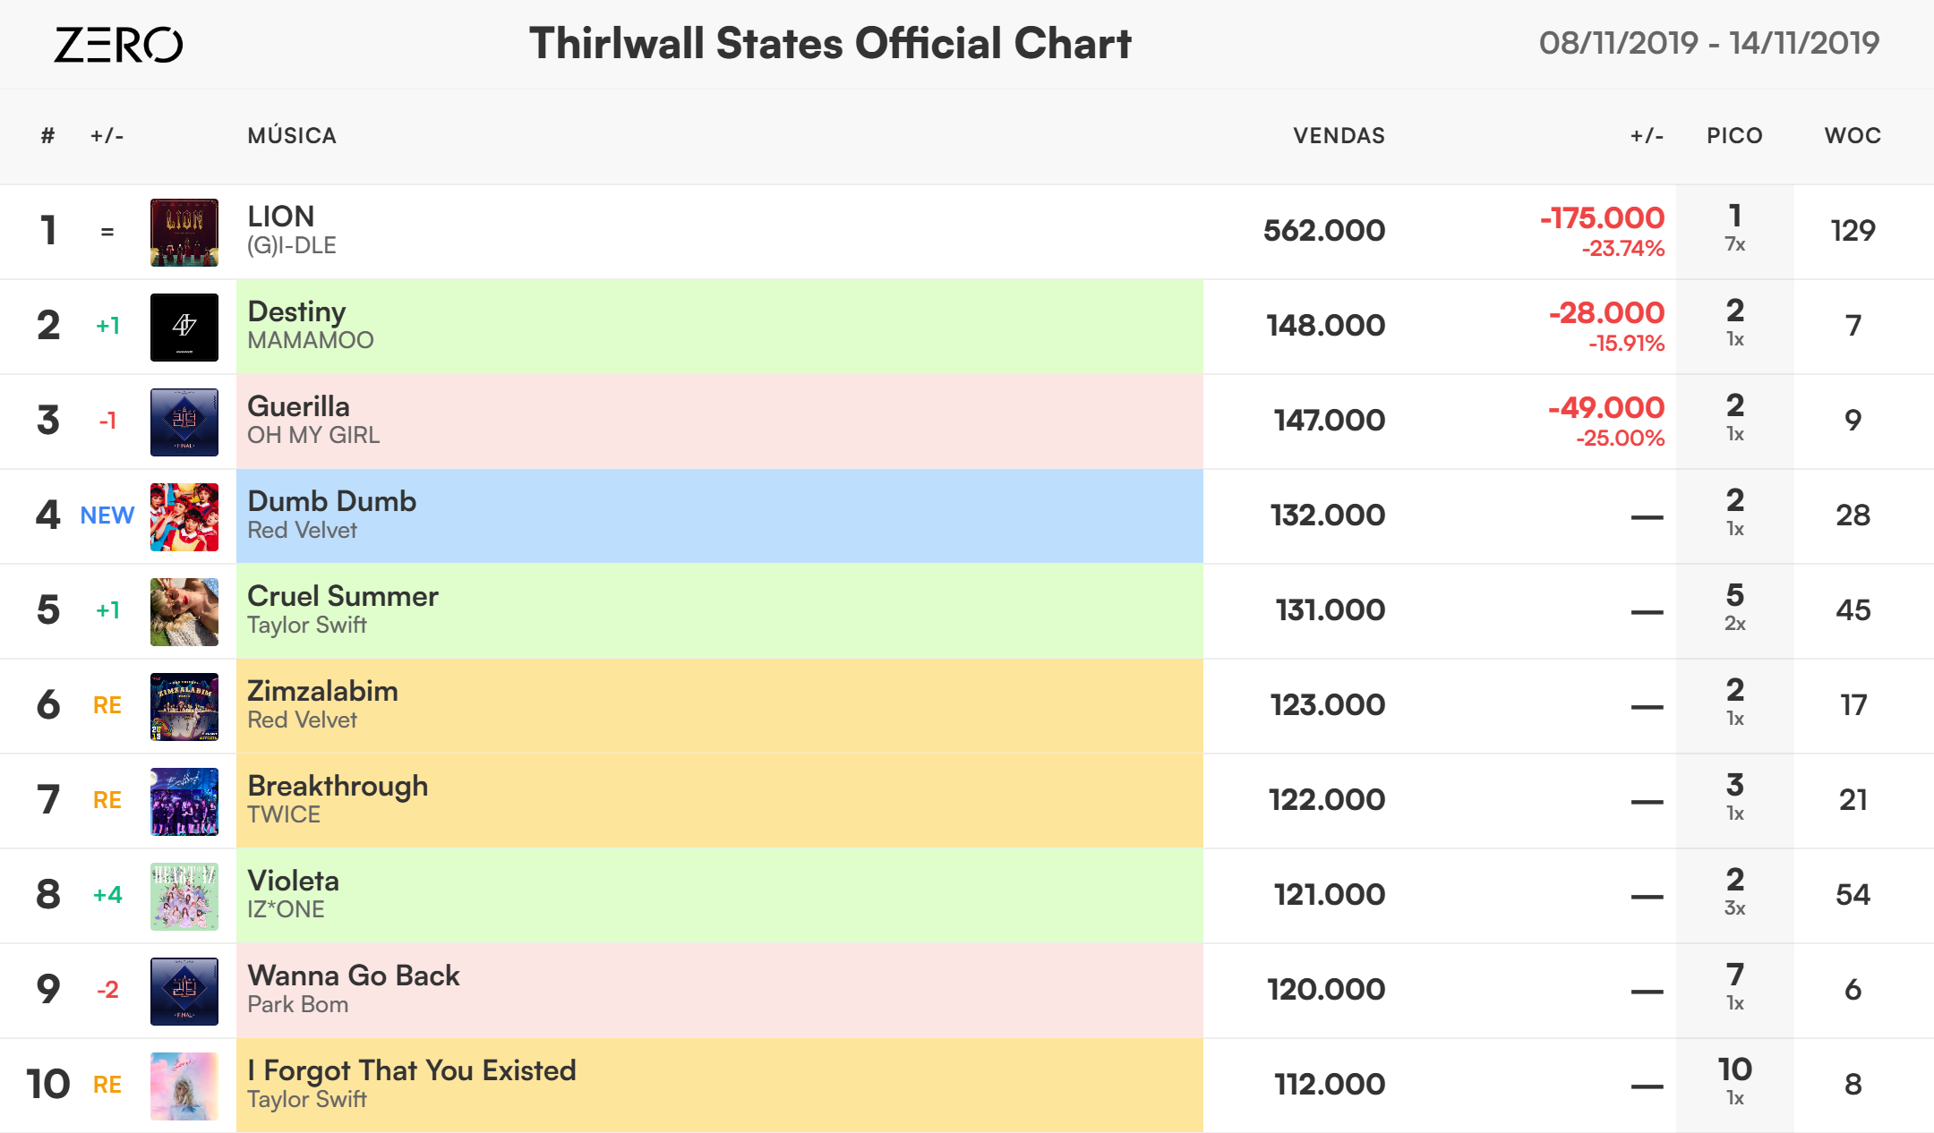Click the NEW badge on rank 4

107,515
